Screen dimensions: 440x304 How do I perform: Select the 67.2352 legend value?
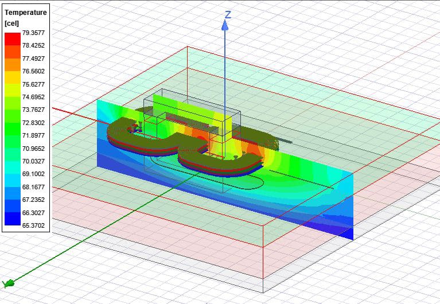tap(33, 200)
